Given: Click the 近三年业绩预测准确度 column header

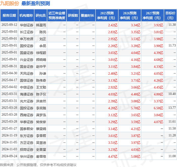Looking at the screenshot, I should [x=57, y=15].
